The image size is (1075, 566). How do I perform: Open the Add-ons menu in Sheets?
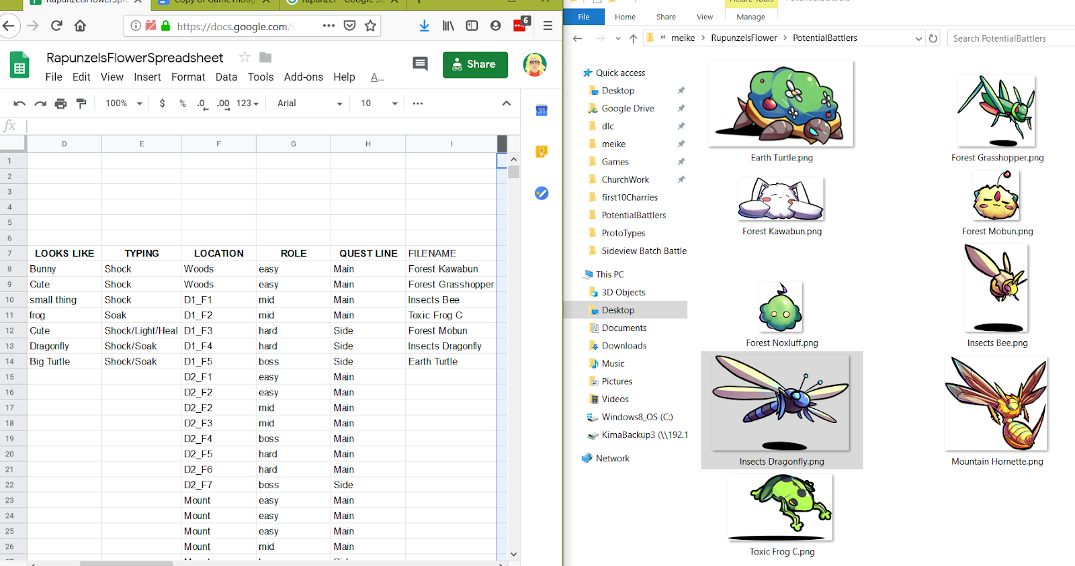[x=304, y=77]
